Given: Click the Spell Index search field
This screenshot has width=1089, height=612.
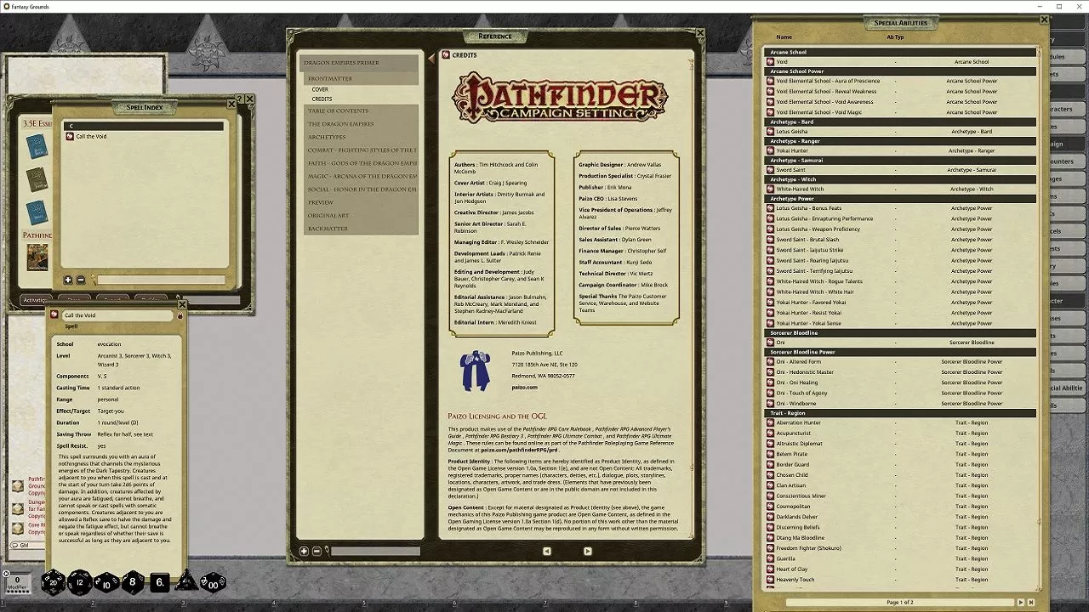Looking at the screenshot, I should (161, 280).
